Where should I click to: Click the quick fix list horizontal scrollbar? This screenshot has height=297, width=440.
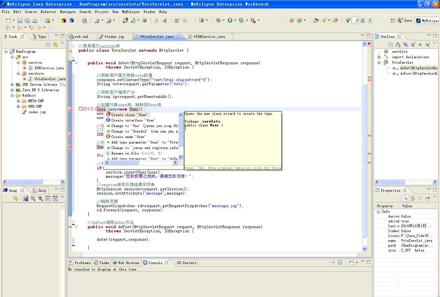(141, 163)
